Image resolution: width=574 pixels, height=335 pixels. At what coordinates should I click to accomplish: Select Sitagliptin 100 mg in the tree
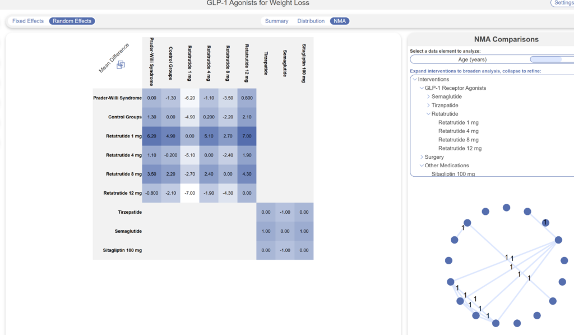coord(453,174)
